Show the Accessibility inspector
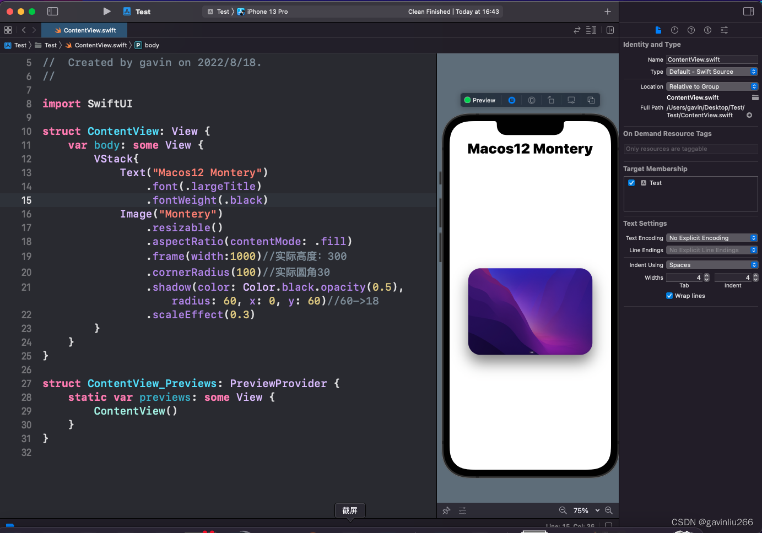This screenshot has width=762, height=533. (x=707, y=30)
